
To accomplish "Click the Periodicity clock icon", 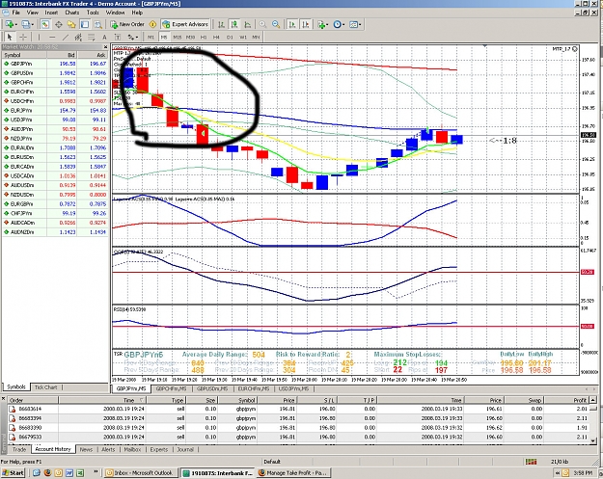I will tap(337, 25).
